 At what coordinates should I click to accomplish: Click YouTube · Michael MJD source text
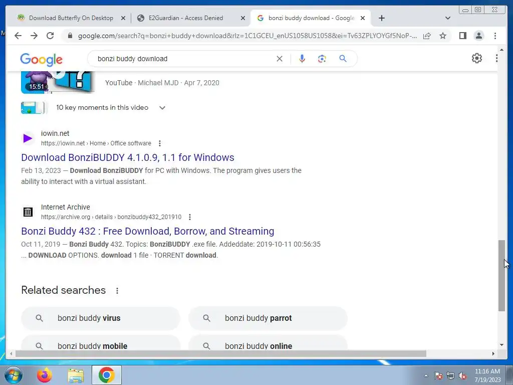162,83
